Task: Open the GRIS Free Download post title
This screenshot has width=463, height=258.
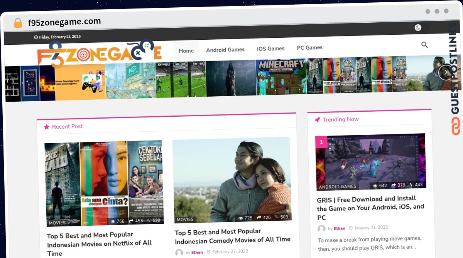Action: 370,208
